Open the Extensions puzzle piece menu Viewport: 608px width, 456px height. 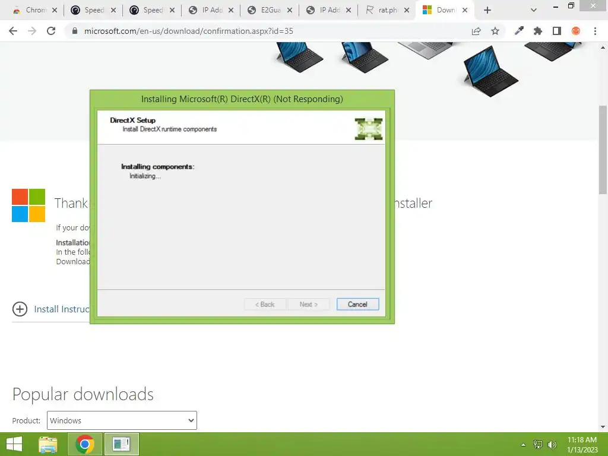point(538,31)
